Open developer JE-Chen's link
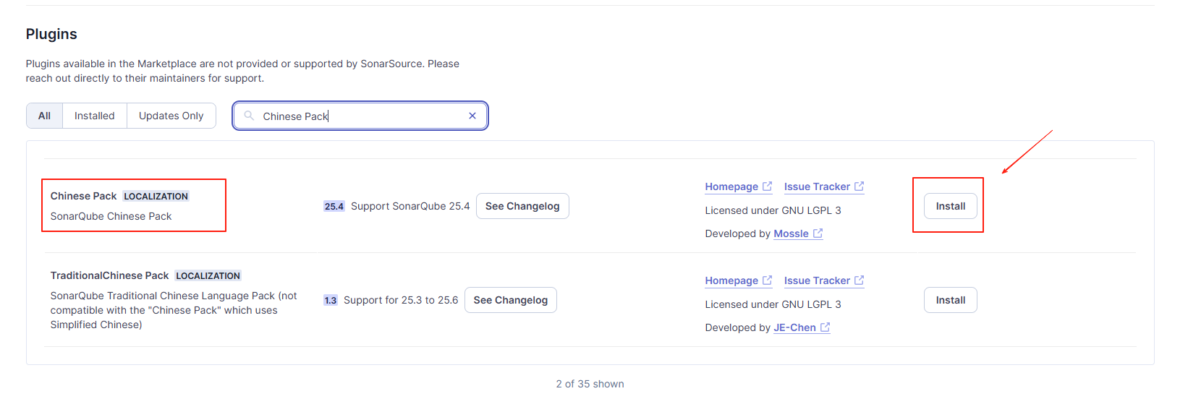This screenshot has height=399, width=1188. [794, 327]
